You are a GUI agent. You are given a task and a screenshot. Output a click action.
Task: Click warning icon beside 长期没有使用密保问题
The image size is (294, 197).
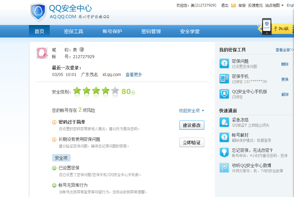(54, 139)
